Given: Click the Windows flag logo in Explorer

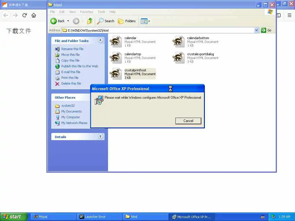Looking at the screenshot, I should point(270,12).
